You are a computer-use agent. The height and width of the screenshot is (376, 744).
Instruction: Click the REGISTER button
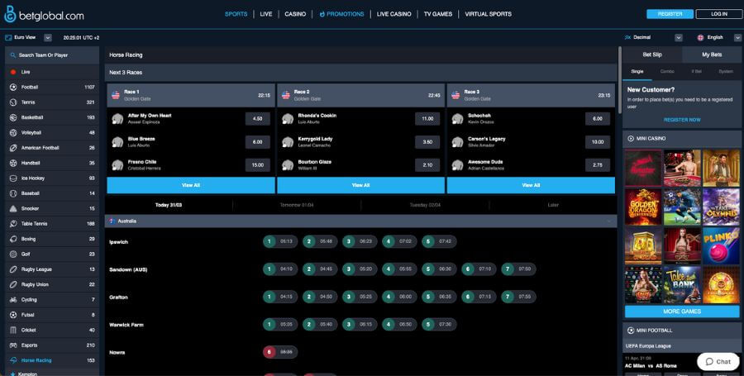pyautogui.click(x=670, y=14)
